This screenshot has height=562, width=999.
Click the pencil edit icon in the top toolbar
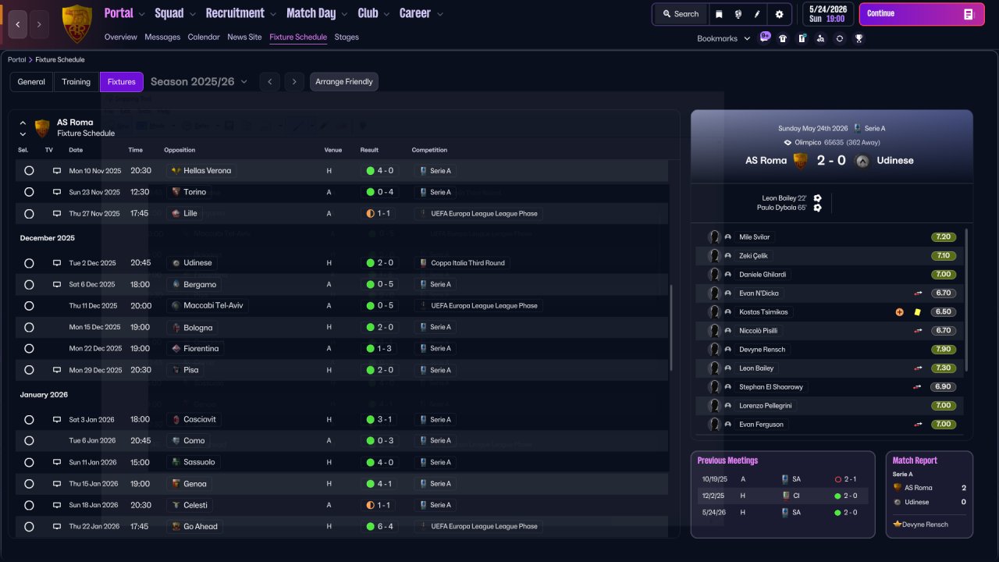point(757,14)
